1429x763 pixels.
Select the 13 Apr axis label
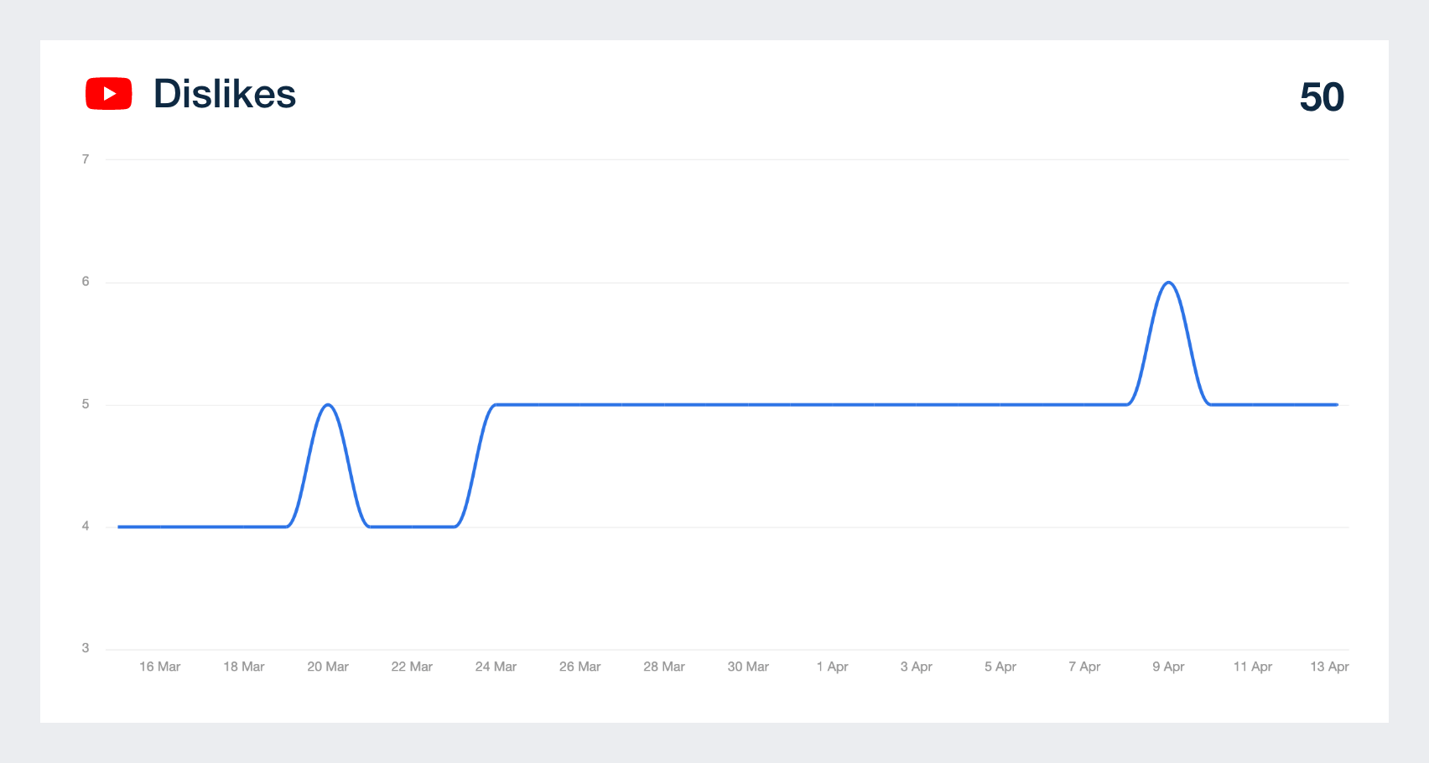pyautogui.click(x=1329, y=667)
